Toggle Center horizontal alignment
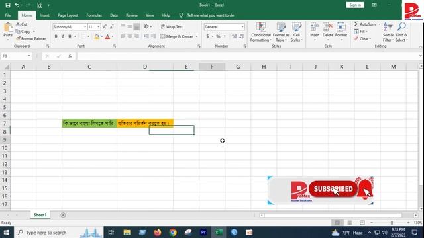Screen dimensions: 424x238 tap(130, 36)
